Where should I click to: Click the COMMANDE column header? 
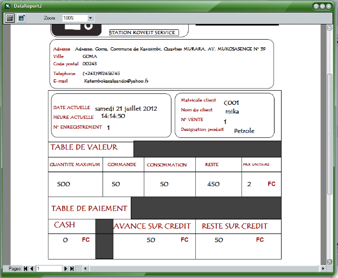122,165
